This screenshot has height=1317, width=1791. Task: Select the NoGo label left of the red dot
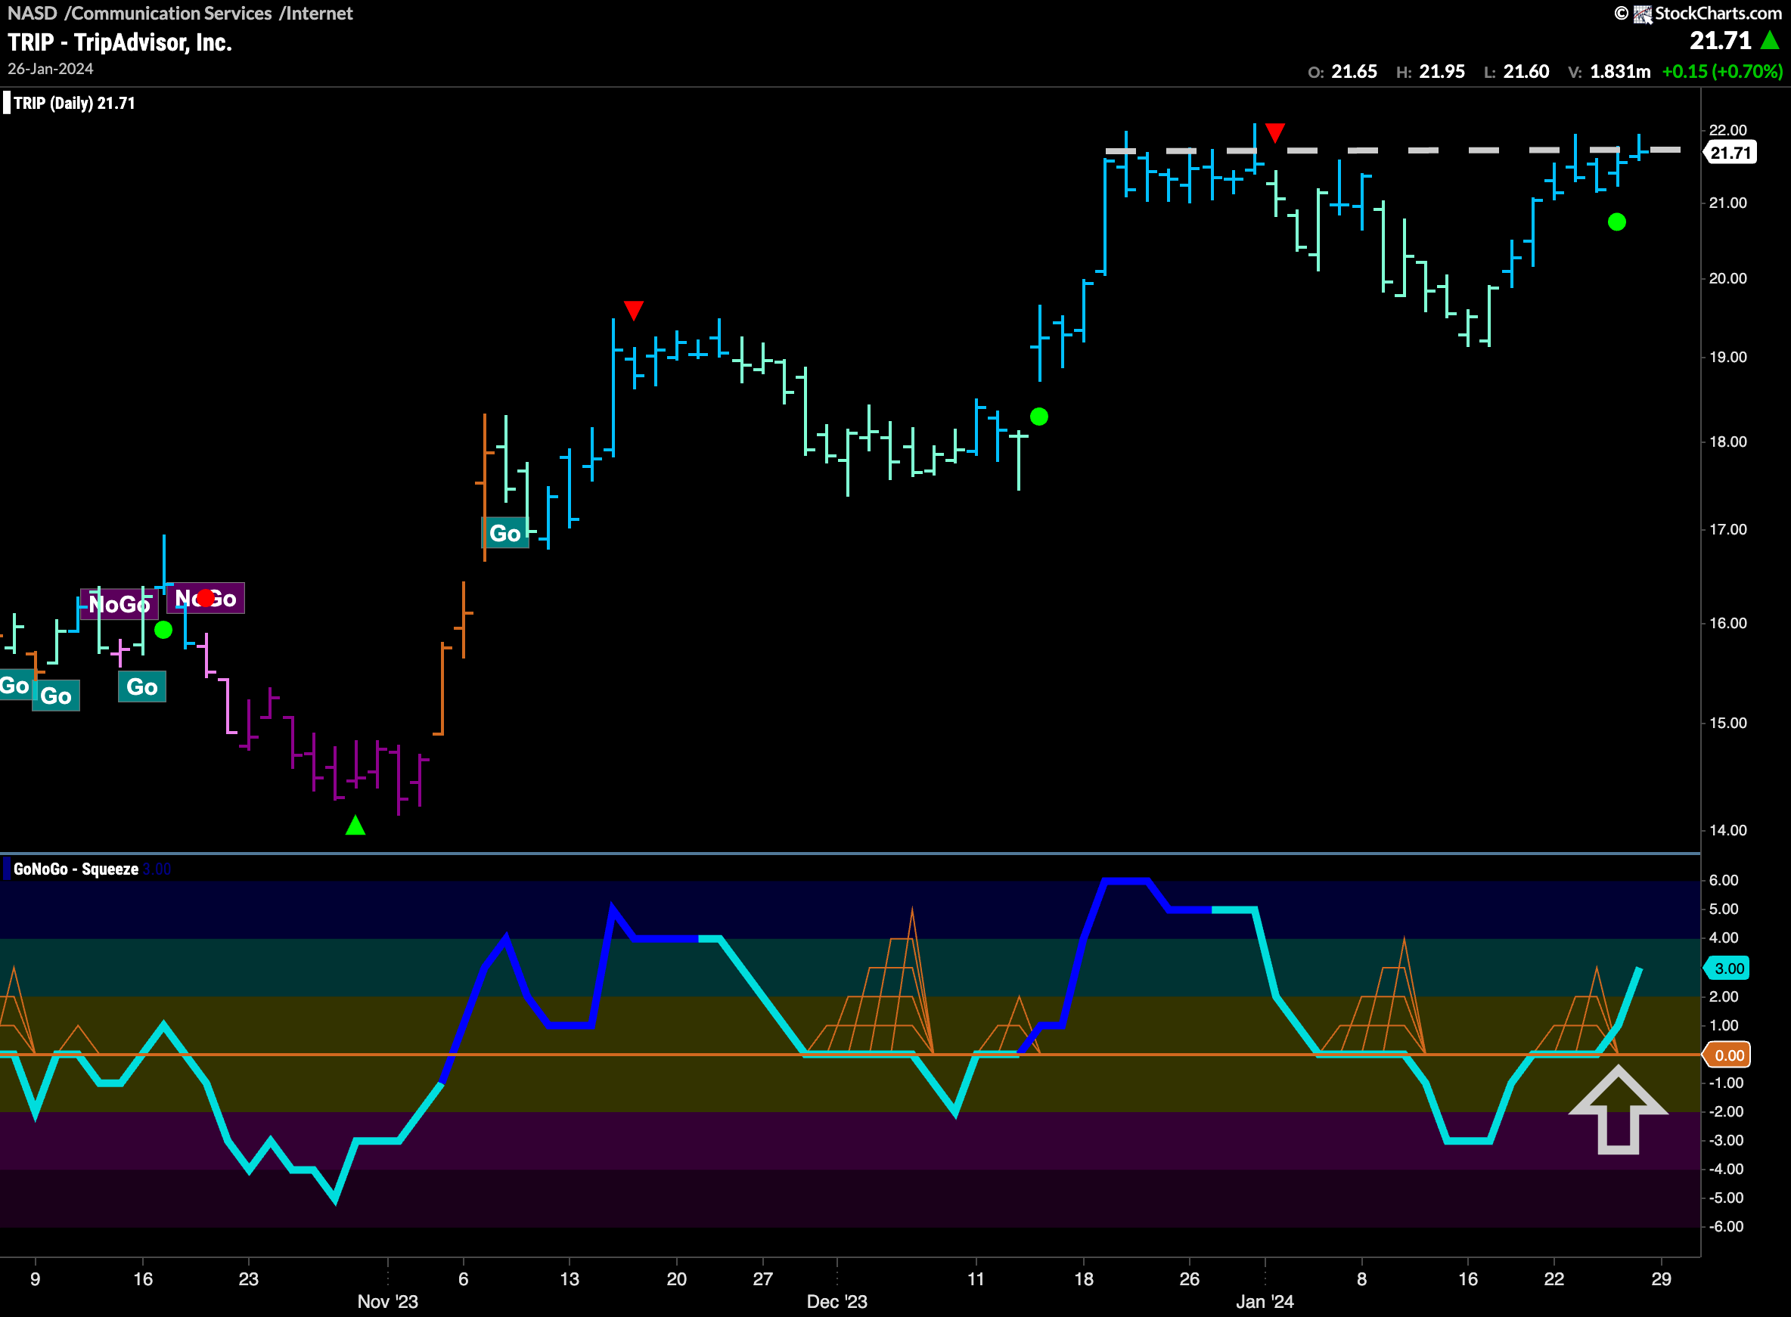pos(119,604)
